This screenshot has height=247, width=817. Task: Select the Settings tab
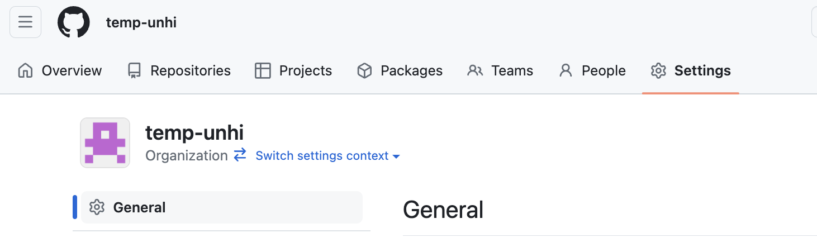point(691,71)
